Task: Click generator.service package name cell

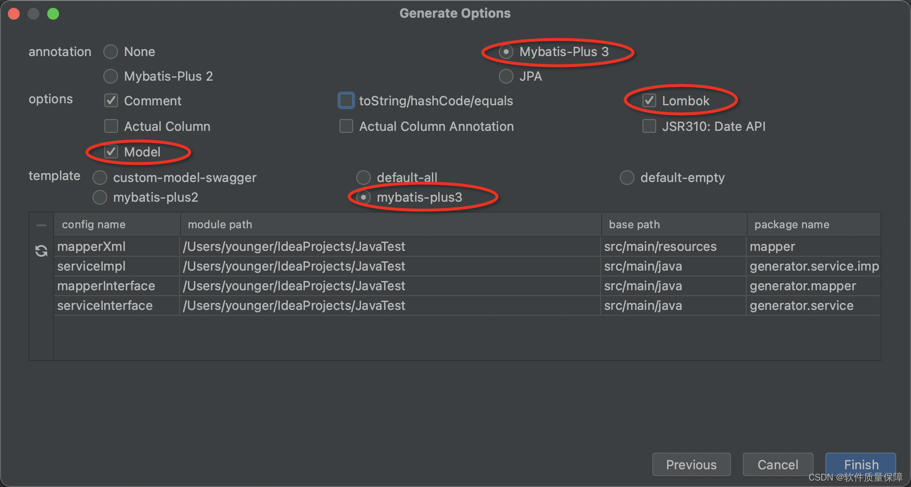Action: pyautogui.click(x=814, y=305)
